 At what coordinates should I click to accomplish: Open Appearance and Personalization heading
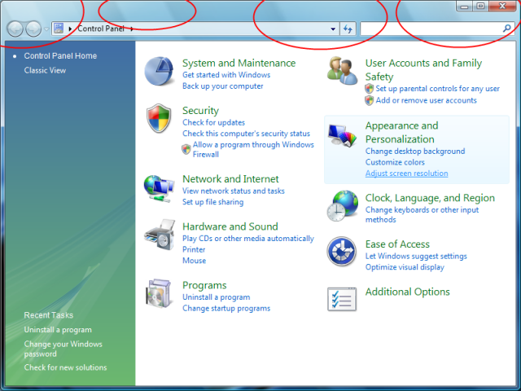[x=401, y=132]
